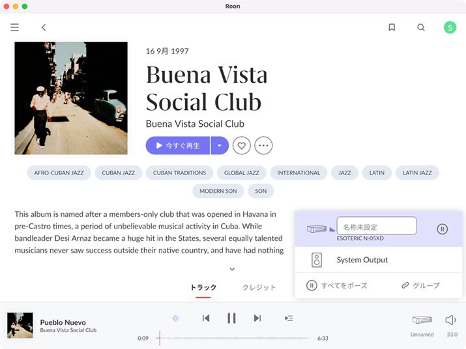Click the AFRO-CUBAN JAZZ genre tag
The height and width of the screenshot is (349, 466).
pos(59,173)
